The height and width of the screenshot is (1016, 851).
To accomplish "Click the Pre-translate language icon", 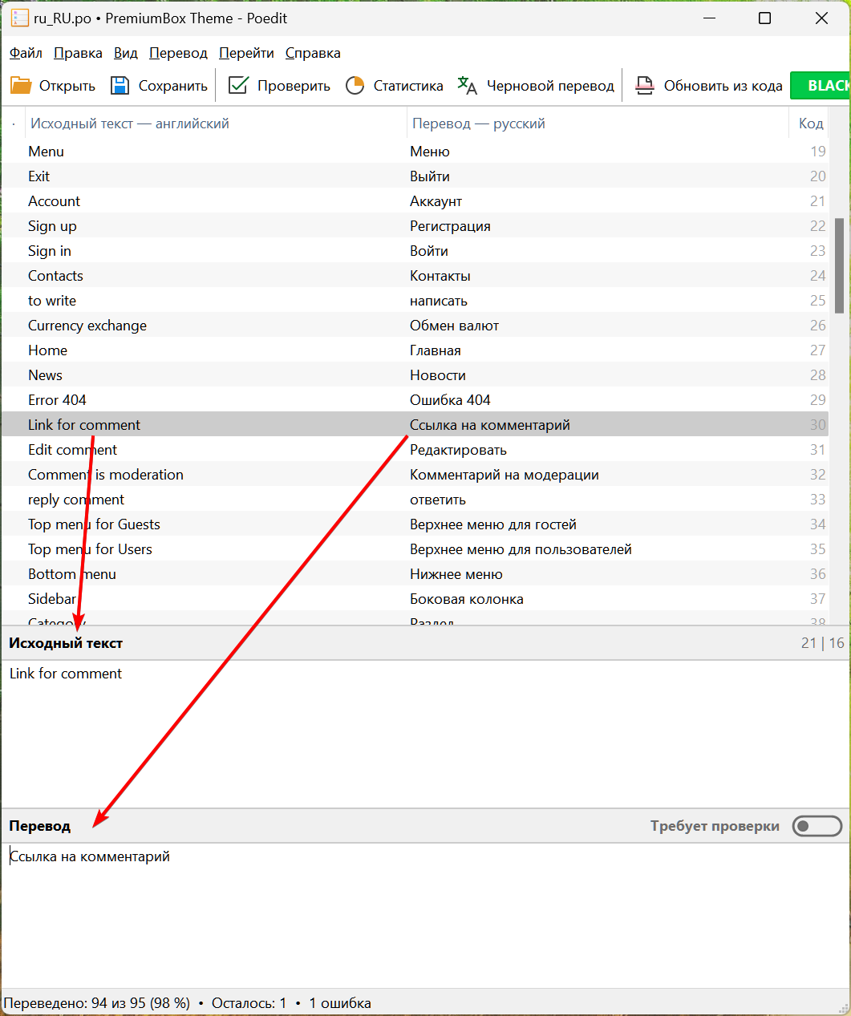I will pyautogui.click(x=467, y=86).
